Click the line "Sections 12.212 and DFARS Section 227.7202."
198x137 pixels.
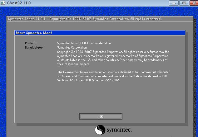click(x=88, y=80)
